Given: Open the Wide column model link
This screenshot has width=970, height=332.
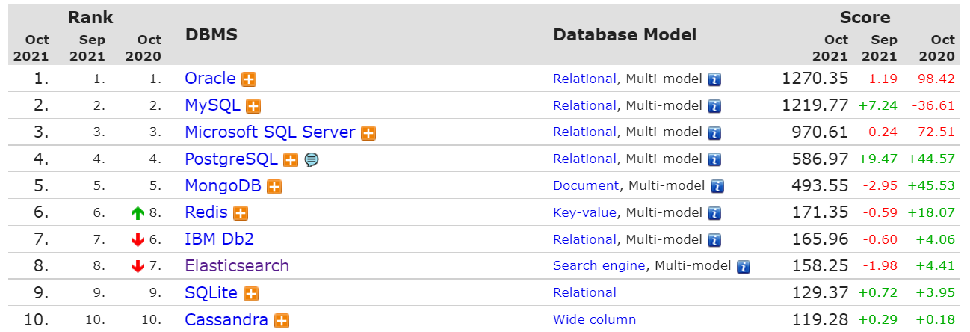Looking at the screenshot, I should coord(594,319).
